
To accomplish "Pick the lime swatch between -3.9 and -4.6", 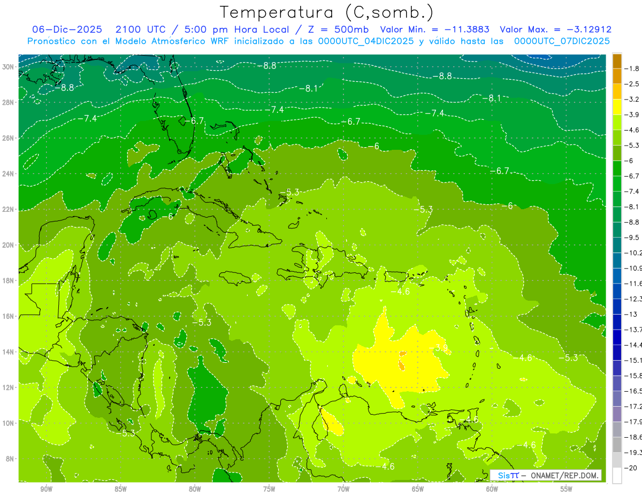I will point(617,123).
